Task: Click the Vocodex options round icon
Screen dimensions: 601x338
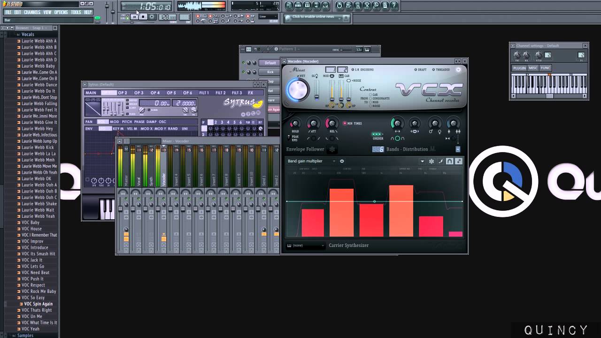Action: 458,69
